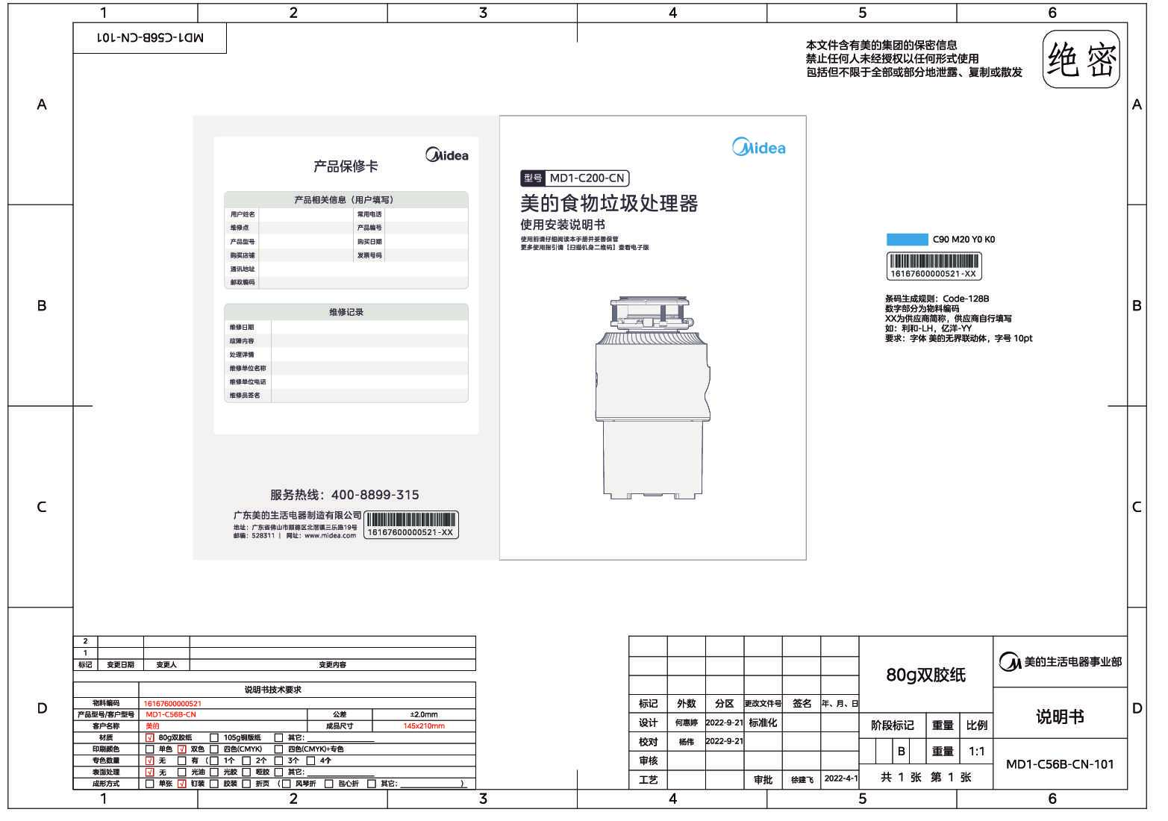Click the '条码生成规则：Code-128B' note
The image size is (1168, 821).
[937, 299]
